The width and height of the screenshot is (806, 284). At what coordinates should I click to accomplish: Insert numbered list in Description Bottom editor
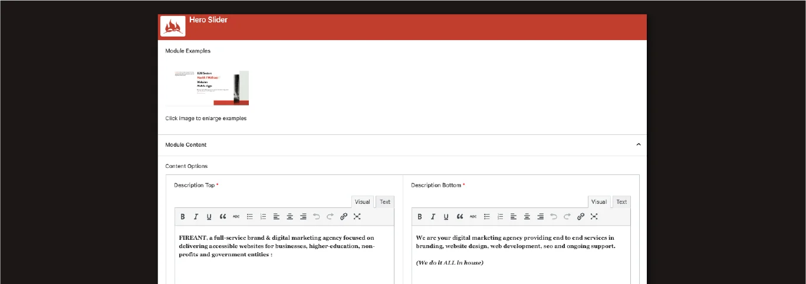point(500,217)
